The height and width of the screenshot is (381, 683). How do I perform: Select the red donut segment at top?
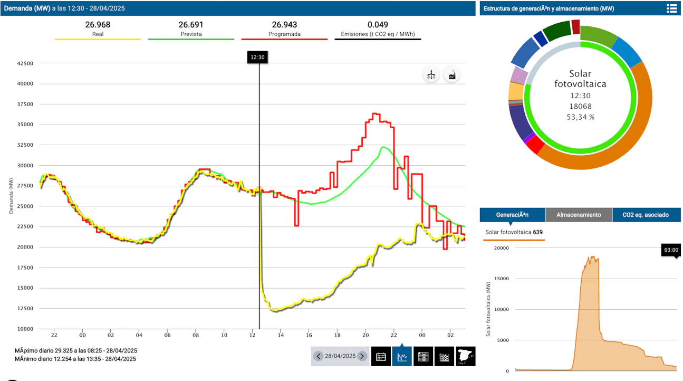click(x=575, y=26)
